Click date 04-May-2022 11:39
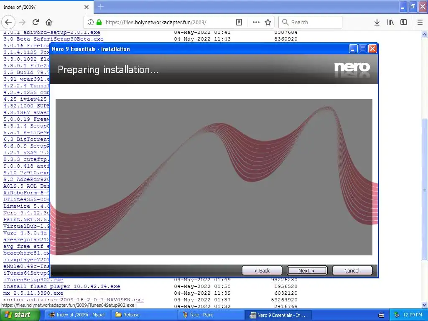 tap(202, 293)
